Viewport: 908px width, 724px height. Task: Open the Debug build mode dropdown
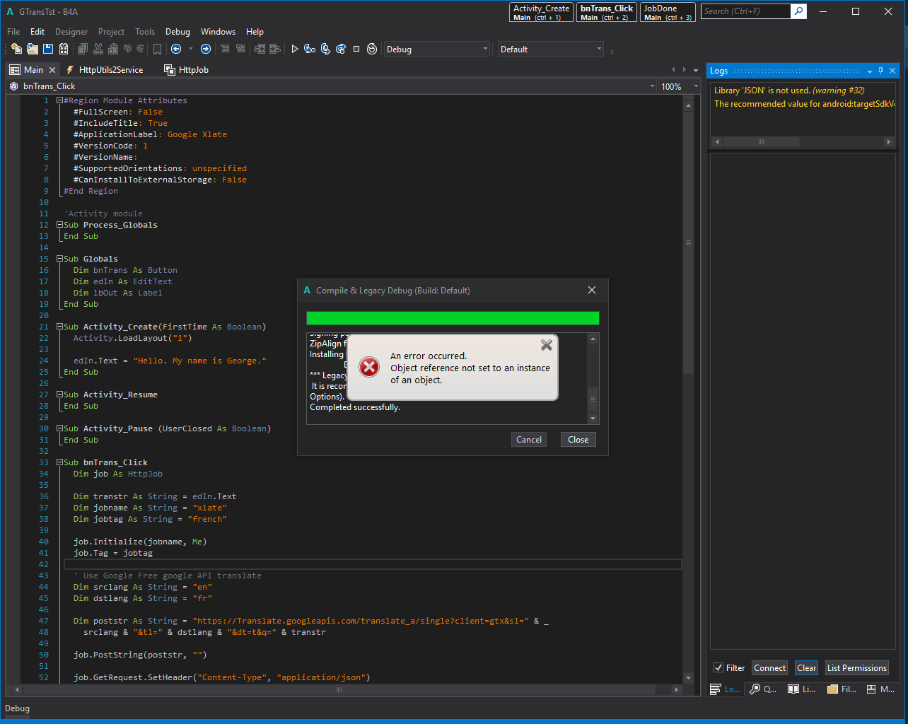(x=436, y=49)
